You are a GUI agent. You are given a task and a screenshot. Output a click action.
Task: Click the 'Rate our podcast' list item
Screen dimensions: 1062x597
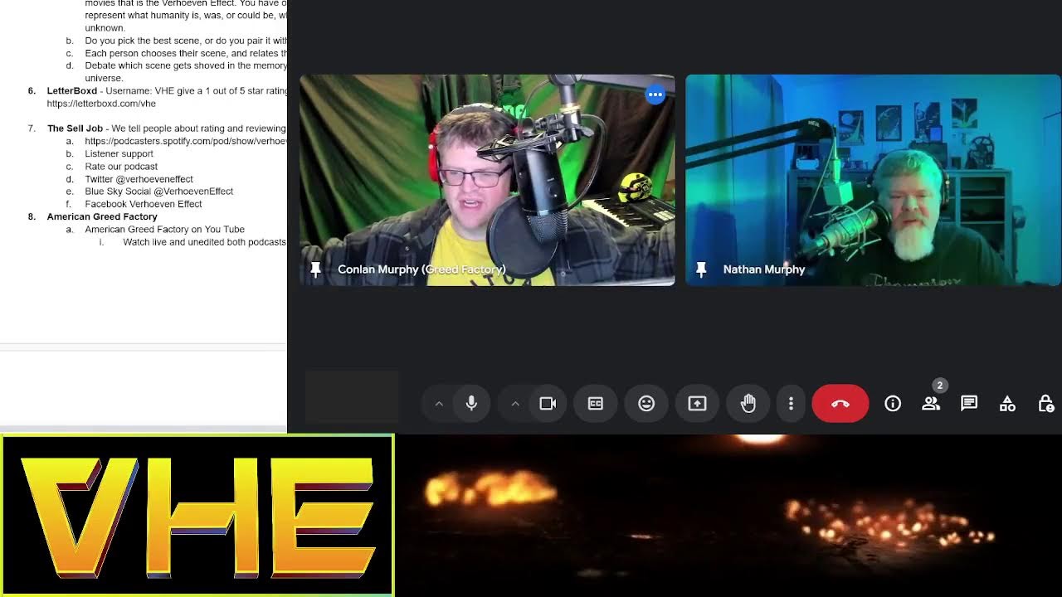pos(121,167)
